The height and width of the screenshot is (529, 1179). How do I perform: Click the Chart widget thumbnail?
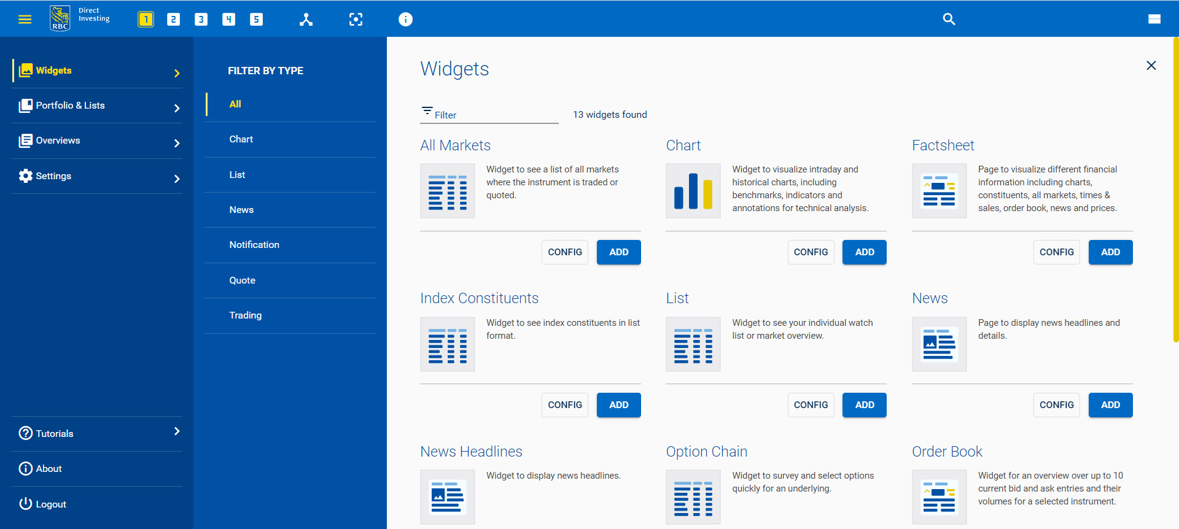point(693,191)
